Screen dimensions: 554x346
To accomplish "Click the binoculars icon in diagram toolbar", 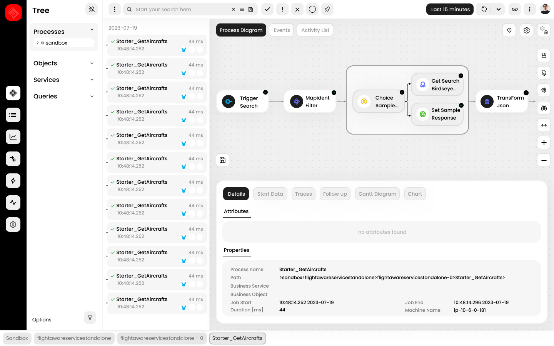I will (x=544, y=108).
